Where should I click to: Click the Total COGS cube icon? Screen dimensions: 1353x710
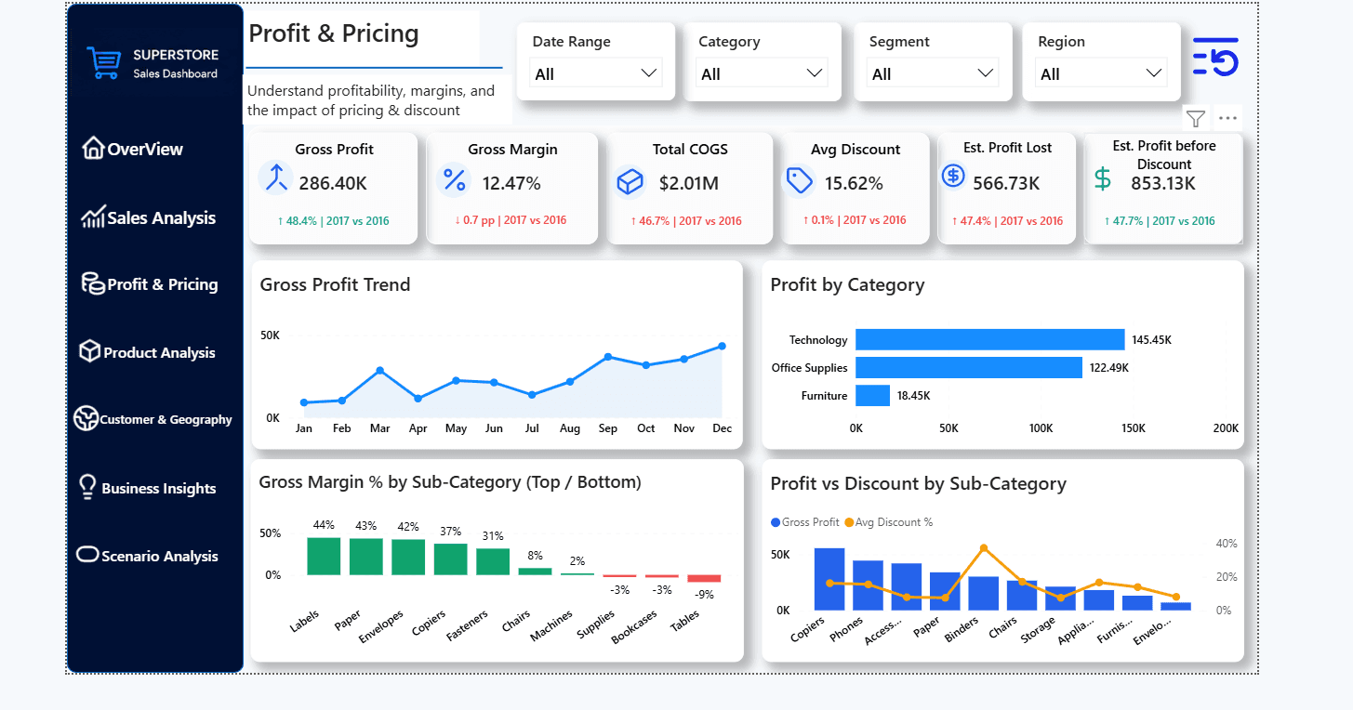(x=630, y=181)
